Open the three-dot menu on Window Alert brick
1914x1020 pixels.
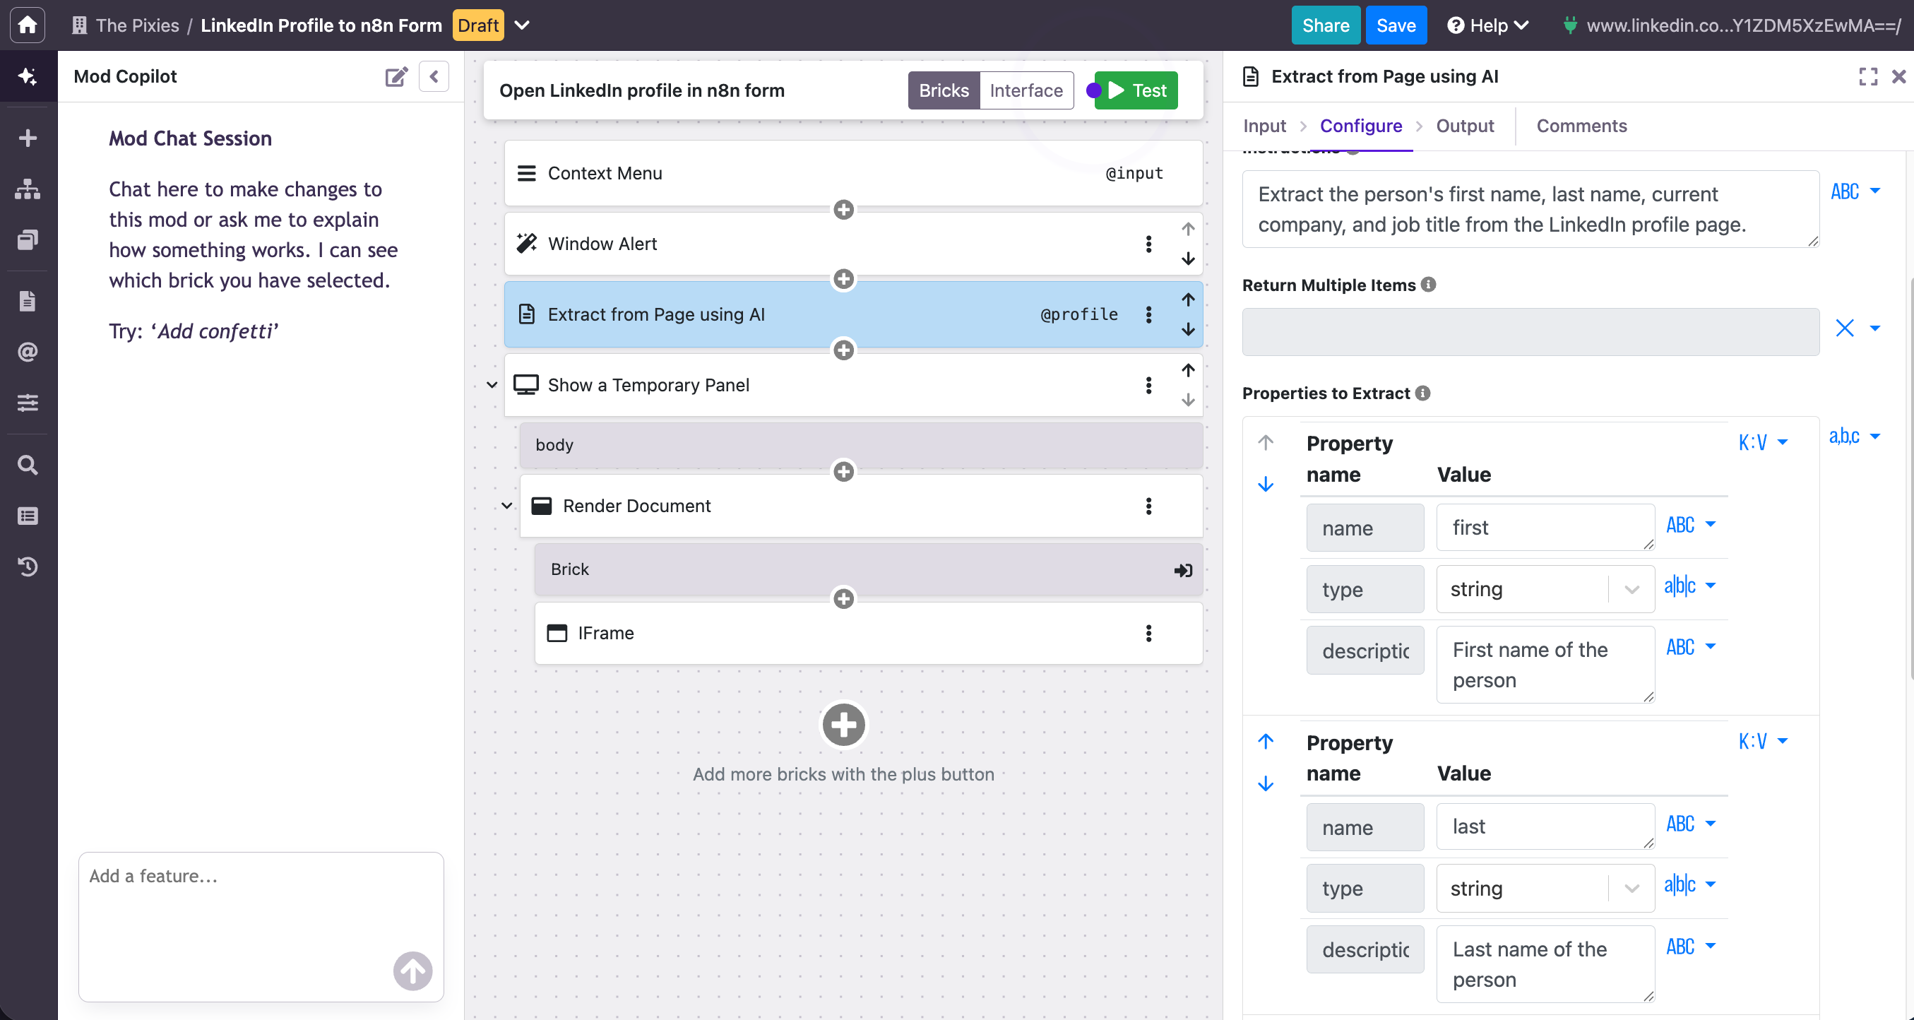click(x=1148, y=244)
